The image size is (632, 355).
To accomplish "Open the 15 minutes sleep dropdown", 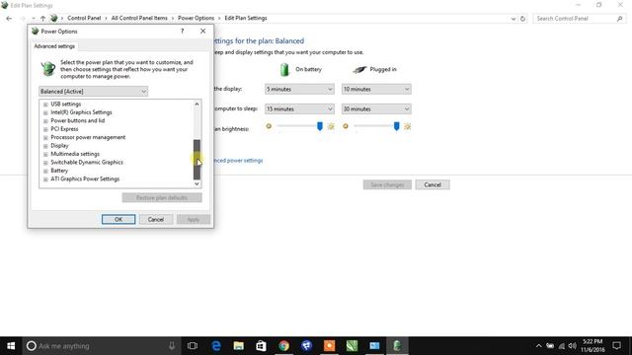I will [299, 108].
